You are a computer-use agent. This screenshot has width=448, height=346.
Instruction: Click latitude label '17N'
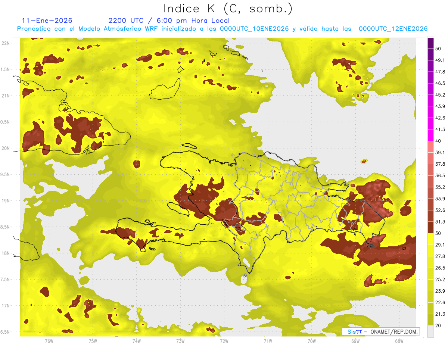click(x=6, y=306)
